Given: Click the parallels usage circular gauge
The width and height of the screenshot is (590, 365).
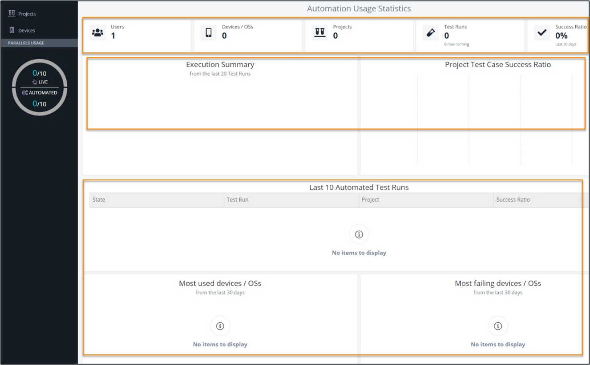Looking at the screenshot, I should (x=40, y=87).
